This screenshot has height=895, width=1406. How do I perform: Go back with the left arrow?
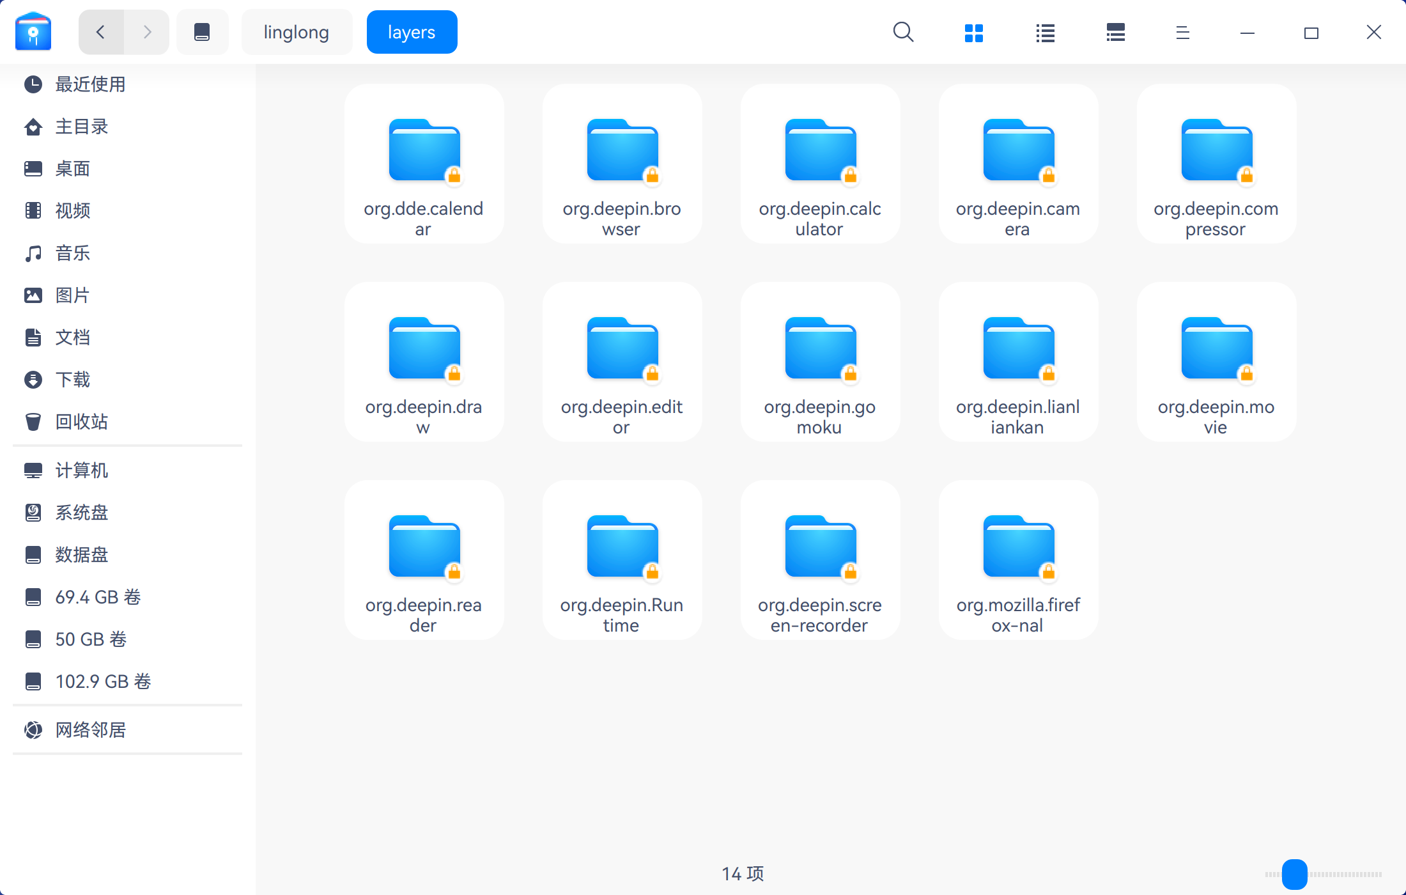(101, 32)
